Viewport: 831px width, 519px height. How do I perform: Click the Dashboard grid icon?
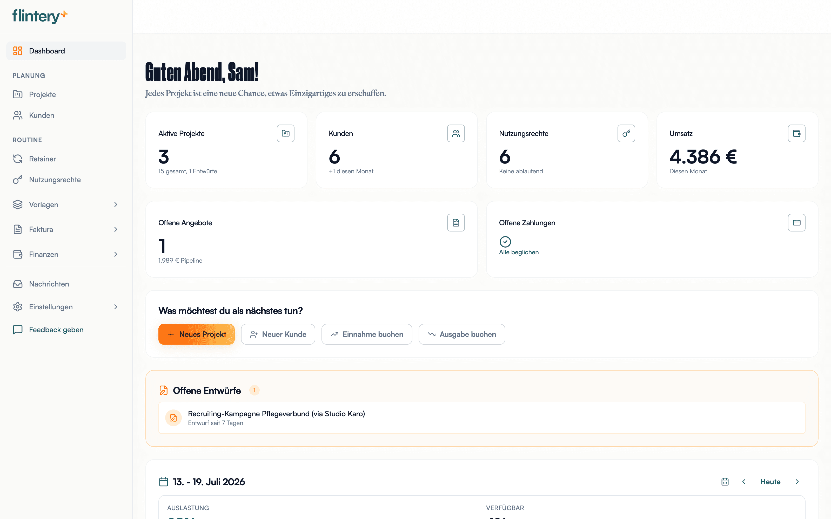coord(17,51)
